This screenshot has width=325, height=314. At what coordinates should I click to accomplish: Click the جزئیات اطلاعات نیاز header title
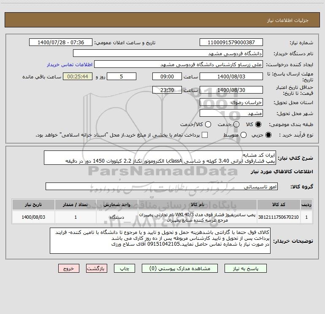tap(288, 20)
